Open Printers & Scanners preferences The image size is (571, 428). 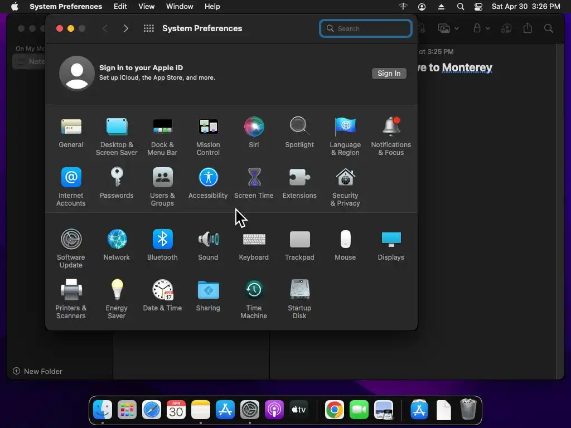coord(71,299)
